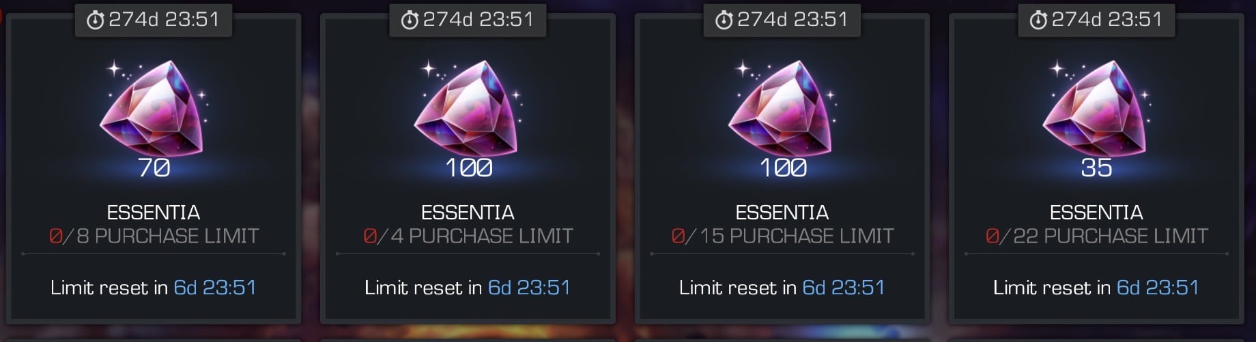Screen dimensions: 1256x342
Task: Tap the Essentia crystal with 0/4 purchase limit
Action: [x=468, y=109]
